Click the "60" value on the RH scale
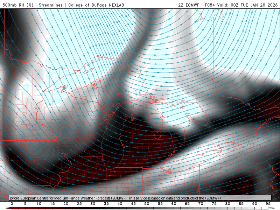The width and height of the screenshot is (280, 210). pos(174,204)
